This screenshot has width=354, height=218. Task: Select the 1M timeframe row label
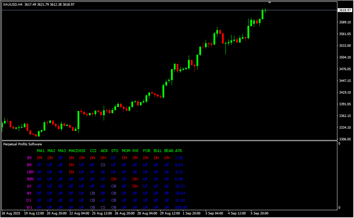point(29,158)
